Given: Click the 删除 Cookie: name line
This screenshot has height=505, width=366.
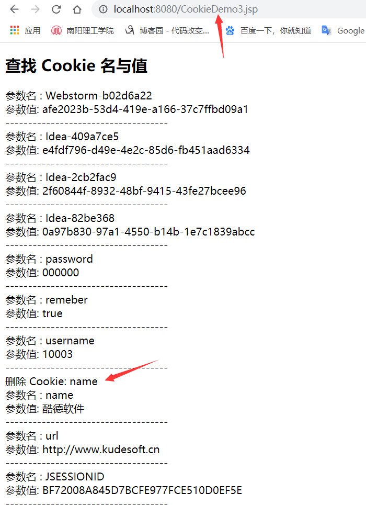Looking at the screenshot, I should pyautogui.click(x=52, y=381).
